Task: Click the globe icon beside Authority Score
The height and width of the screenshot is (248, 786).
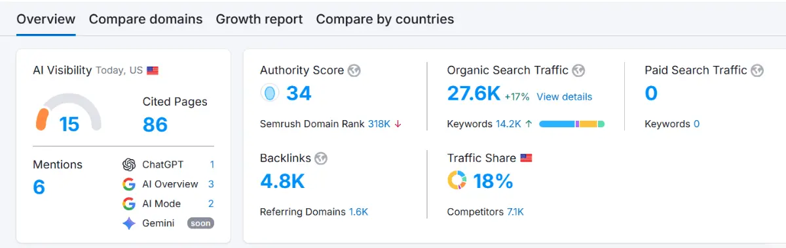Action: coord(354,70)
